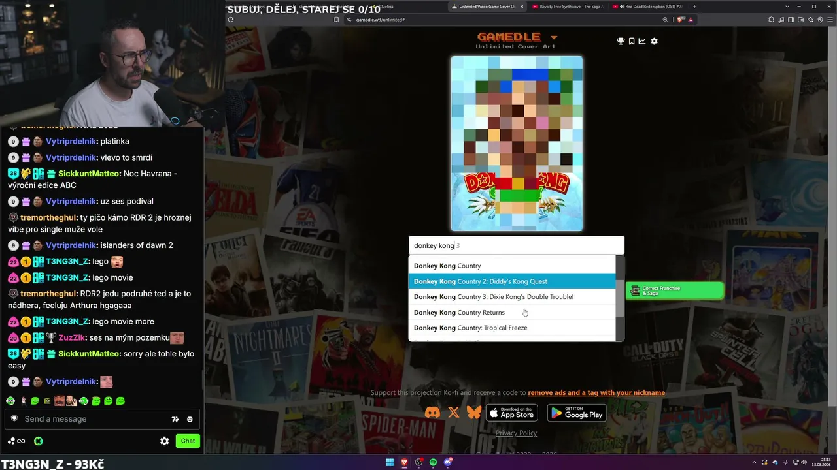Get it on Google Play button

tap(577, 413)
